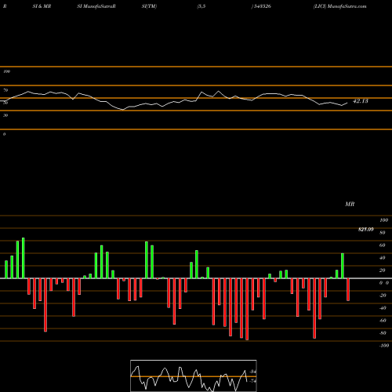The width and height of the screenshot is (392, 392).
Task: Click the "70" level label on the RSI axis
Action: point(5,90)
